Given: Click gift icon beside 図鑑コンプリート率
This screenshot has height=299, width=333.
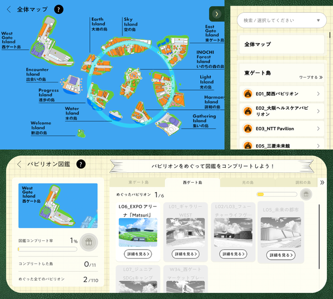Looking at the screenshot, I should click(x=89, y=242).
